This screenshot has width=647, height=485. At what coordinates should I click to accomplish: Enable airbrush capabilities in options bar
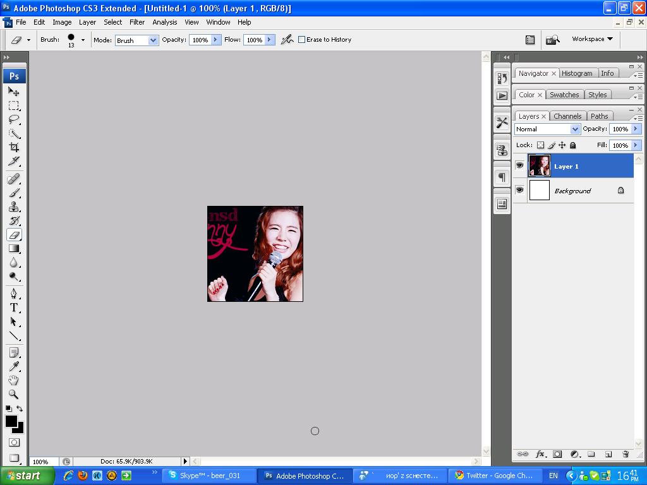tap(287, 40)
